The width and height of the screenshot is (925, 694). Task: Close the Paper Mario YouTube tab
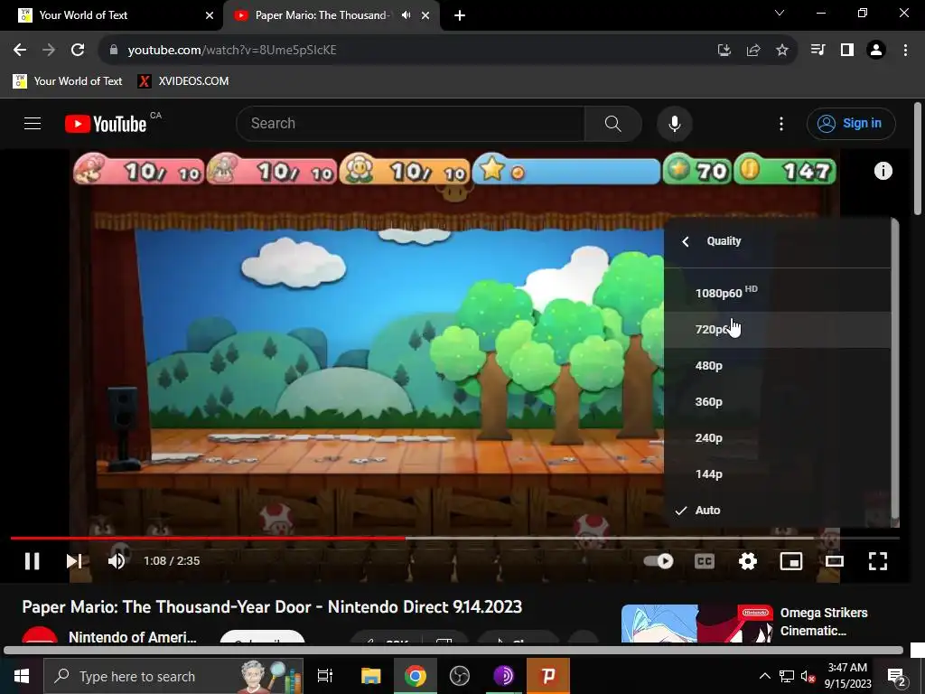pos(425,15)
